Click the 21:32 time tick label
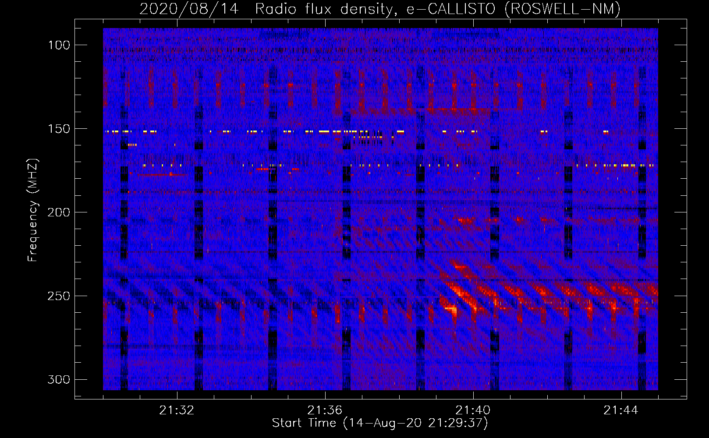Viewport: 709px width, 438px height. 177,410
